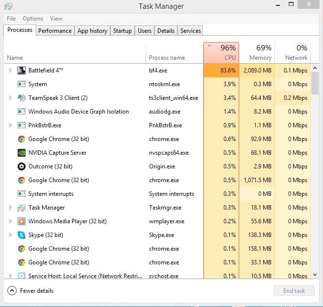Click the Service Host Local Service gear icon
Screen dimensions: 323x307
point(22,276)
